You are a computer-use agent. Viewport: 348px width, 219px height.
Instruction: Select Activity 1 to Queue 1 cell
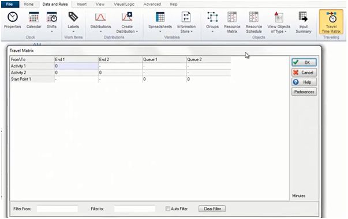pyautogui.click(x=164, y=66)
